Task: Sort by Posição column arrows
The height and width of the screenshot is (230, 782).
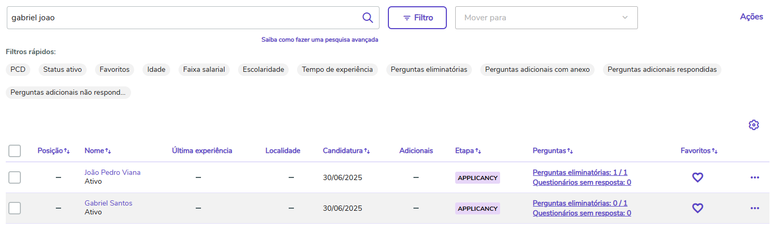Action: 67,151
